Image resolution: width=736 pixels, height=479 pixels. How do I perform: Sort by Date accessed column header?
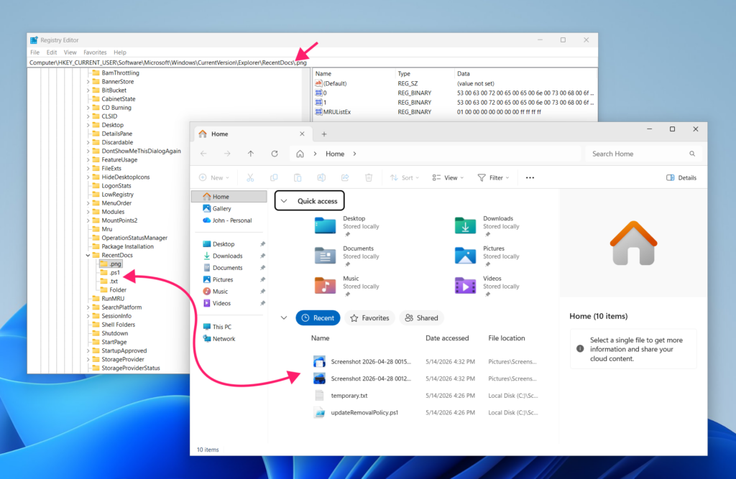pyautogui.click(x=447, y=338)
